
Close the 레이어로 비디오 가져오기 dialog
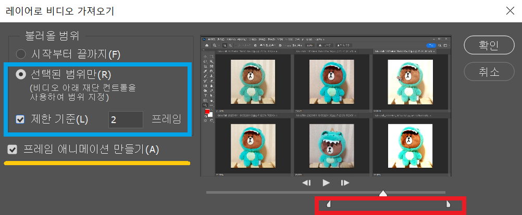click(x=510, y=10)
